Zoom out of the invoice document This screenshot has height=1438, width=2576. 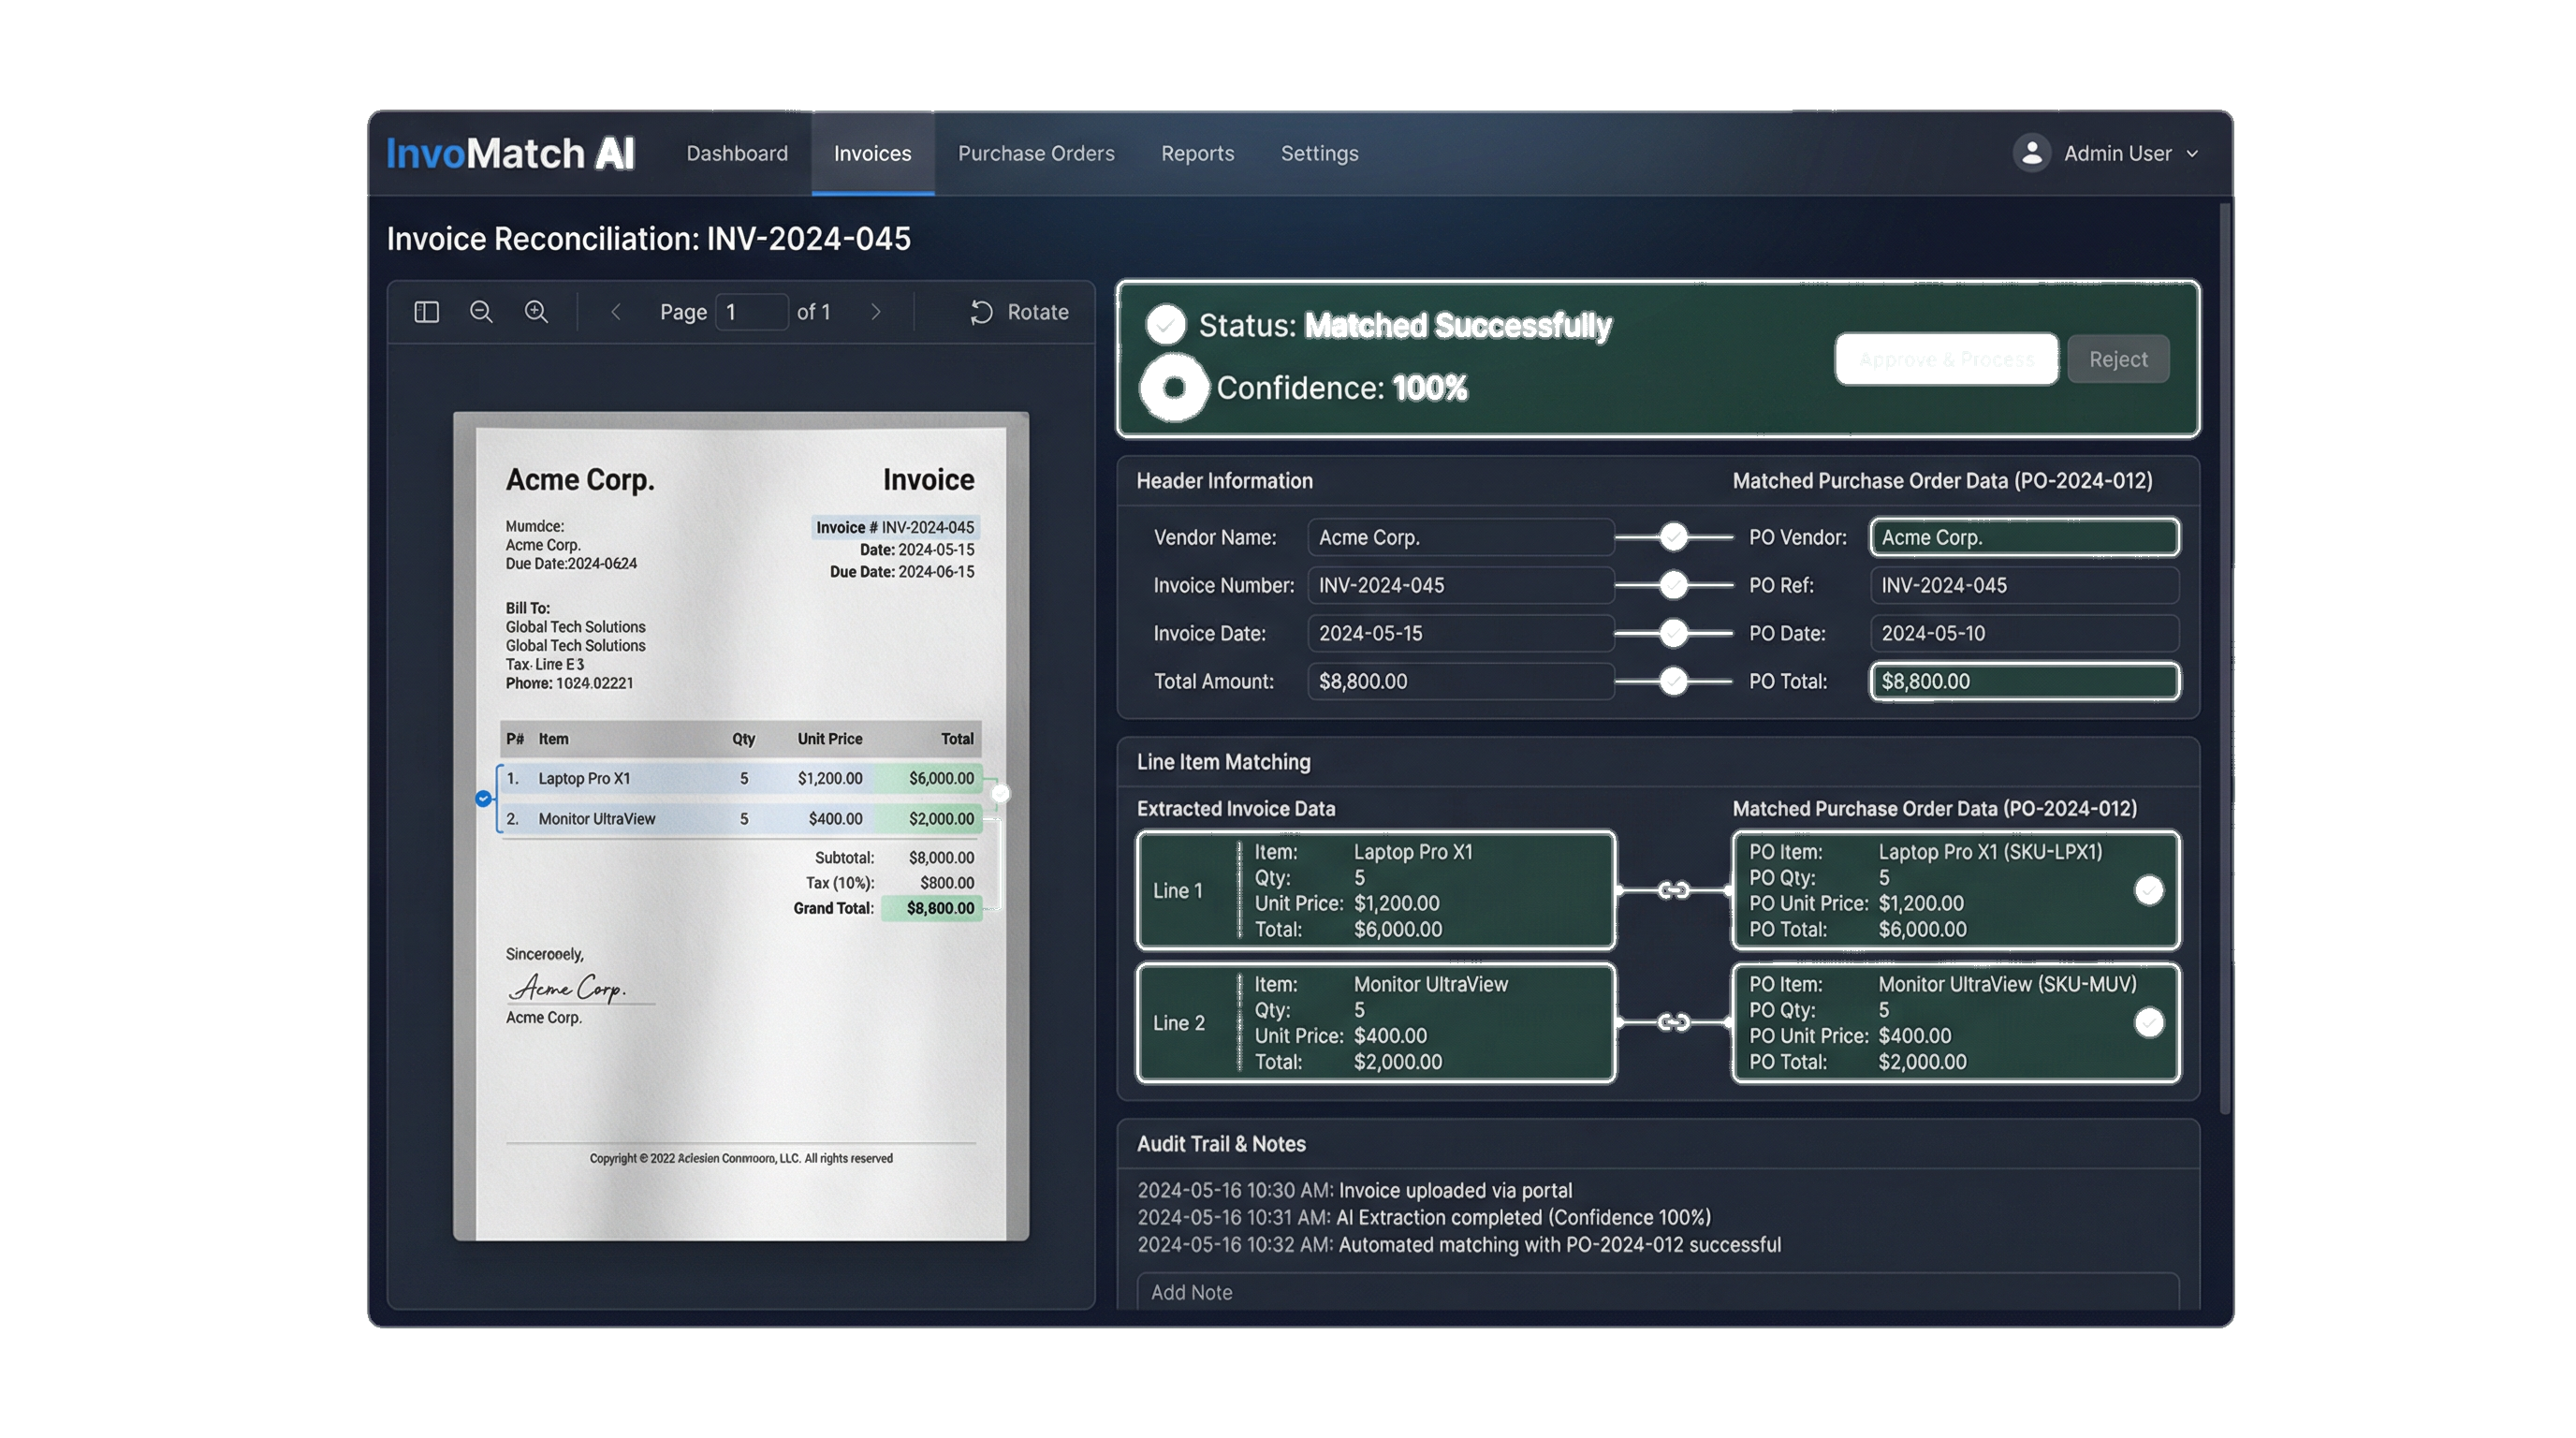[481, 312]
